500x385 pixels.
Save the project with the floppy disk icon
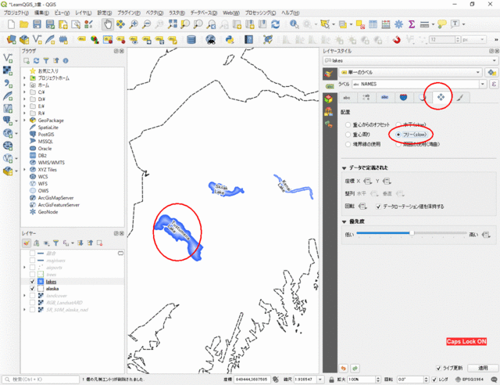37,24
